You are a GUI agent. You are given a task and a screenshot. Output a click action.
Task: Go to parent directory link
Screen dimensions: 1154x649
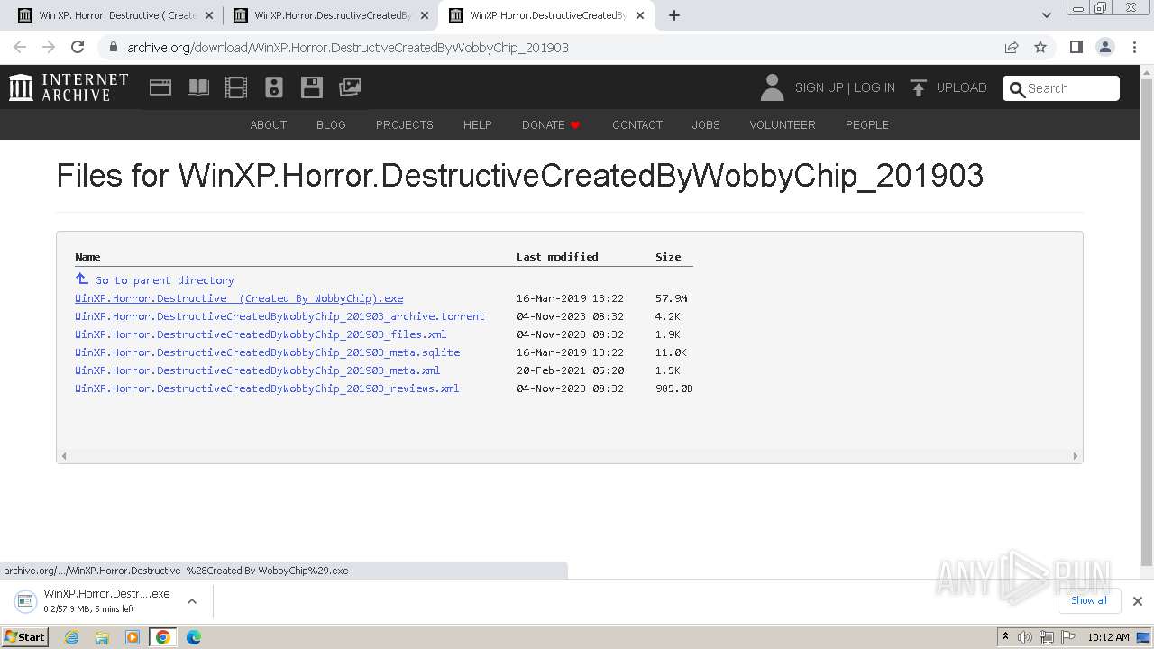[154, 280]
